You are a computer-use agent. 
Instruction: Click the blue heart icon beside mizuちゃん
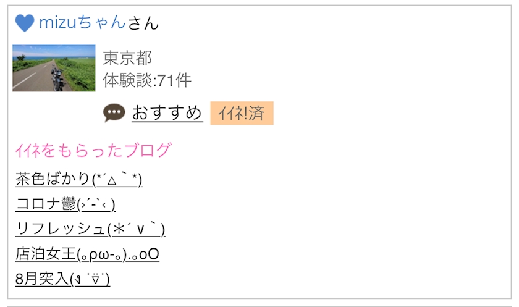24,23
